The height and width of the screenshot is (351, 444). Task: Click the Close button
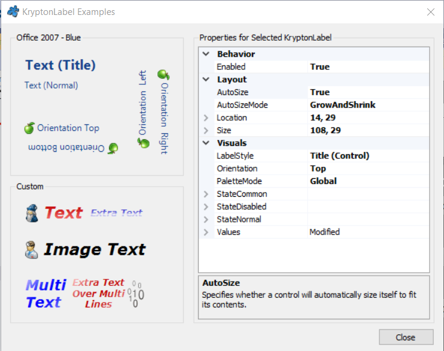tap(406, 337)
